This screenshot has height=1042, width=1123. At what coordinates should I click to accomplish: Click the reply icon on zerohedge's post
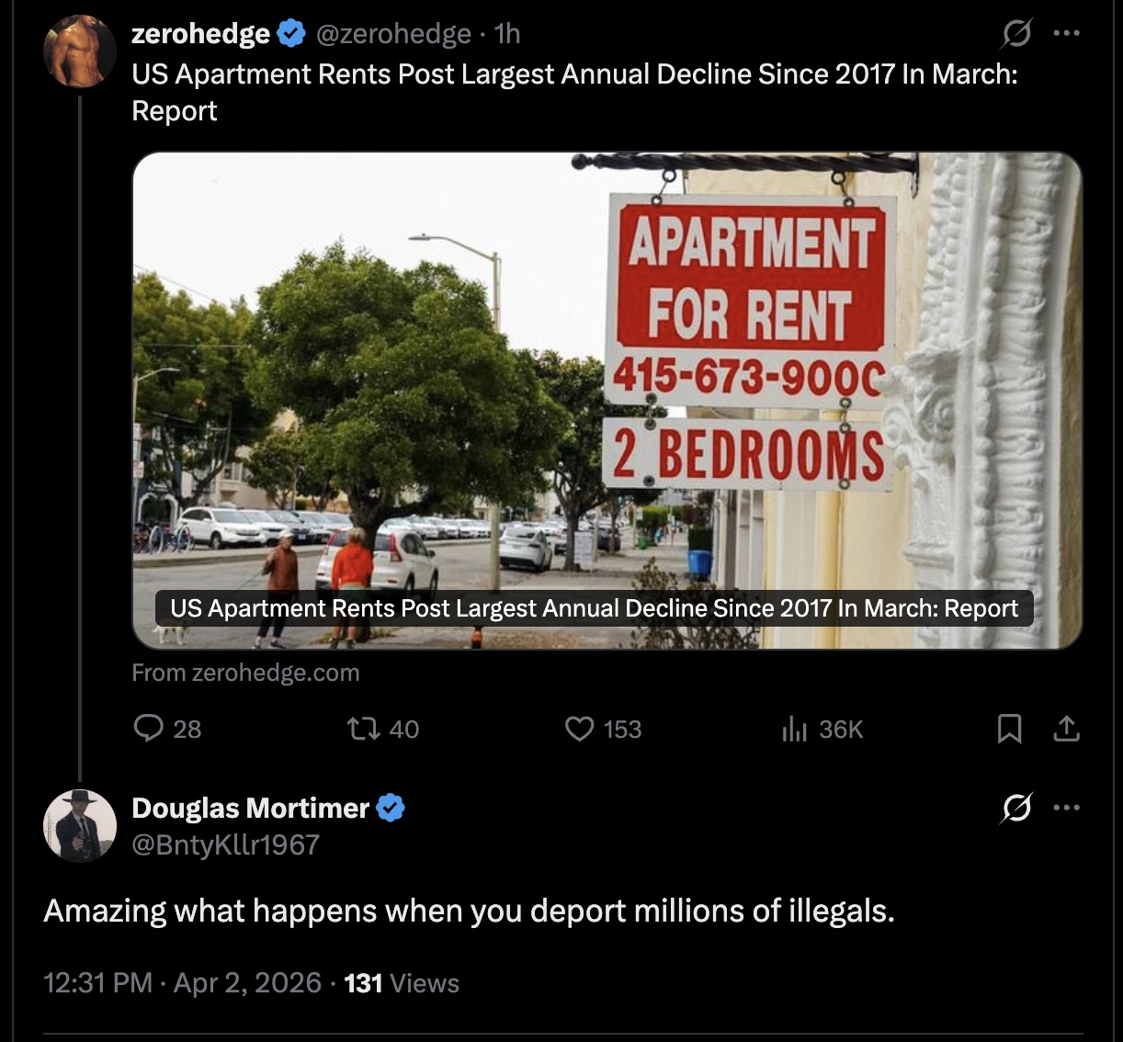tap(148, 729)
